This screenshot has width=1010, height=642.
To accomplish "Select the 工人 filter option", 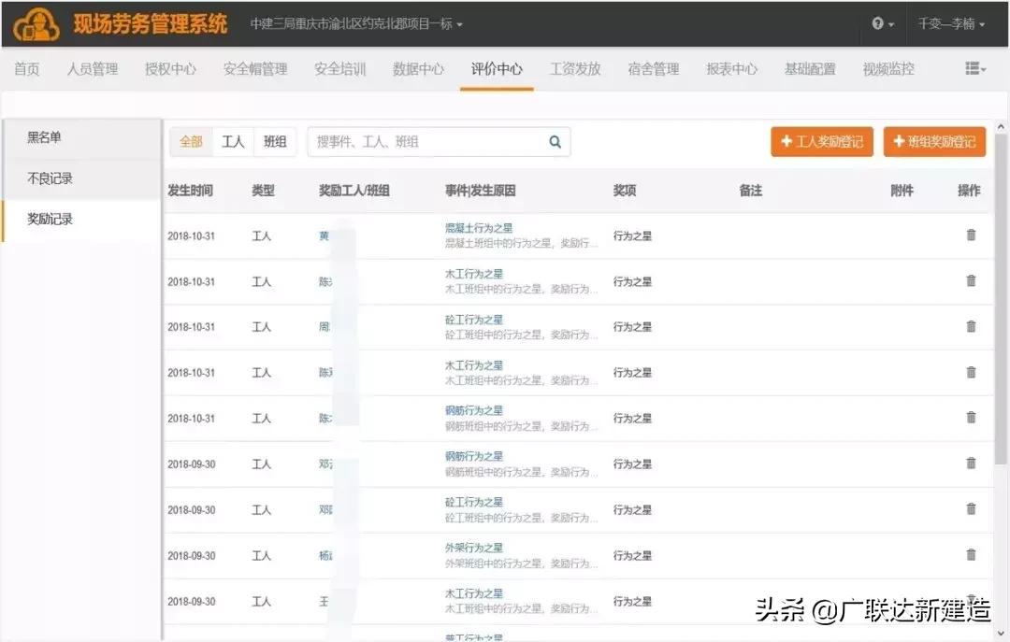I will [x=233, y=141].
